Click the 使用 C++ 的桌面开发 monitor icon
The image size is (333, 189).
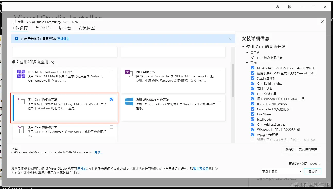21,101
